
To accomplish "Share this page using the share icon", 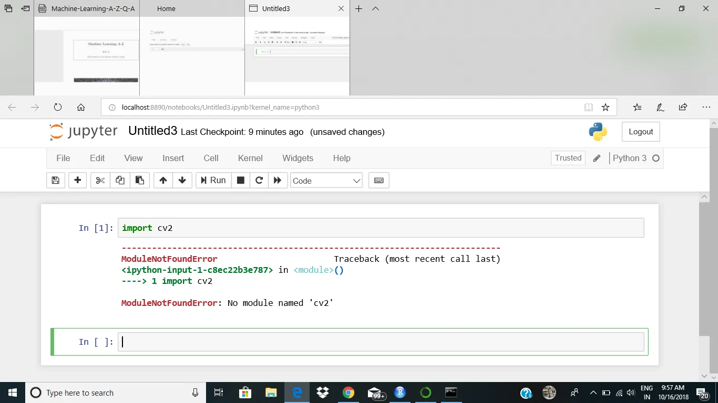I will [x=683, y=107].
